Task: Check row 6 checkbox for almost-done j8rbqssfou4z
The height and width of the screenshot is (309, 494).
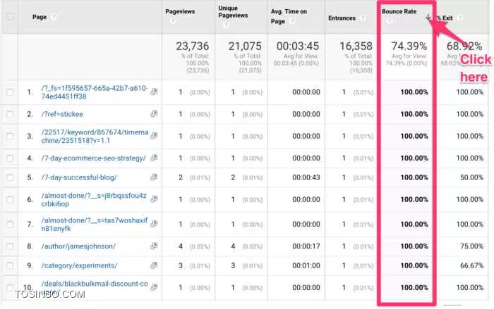Action: click(x=10, y=200)
